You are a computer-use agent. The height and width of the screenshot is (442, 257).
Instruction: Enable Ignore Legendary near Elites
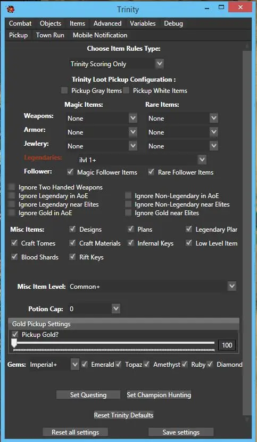[x=12, y=204]
